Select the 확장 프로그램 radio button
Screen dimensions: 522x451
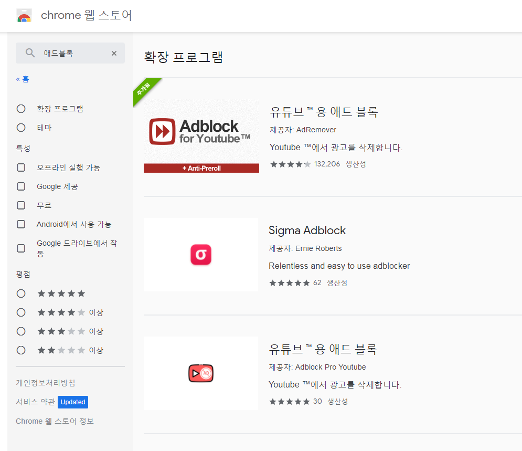[21, 109]
